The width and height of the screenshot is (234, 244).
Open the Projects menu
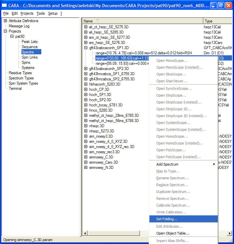(x=27, y=13)
